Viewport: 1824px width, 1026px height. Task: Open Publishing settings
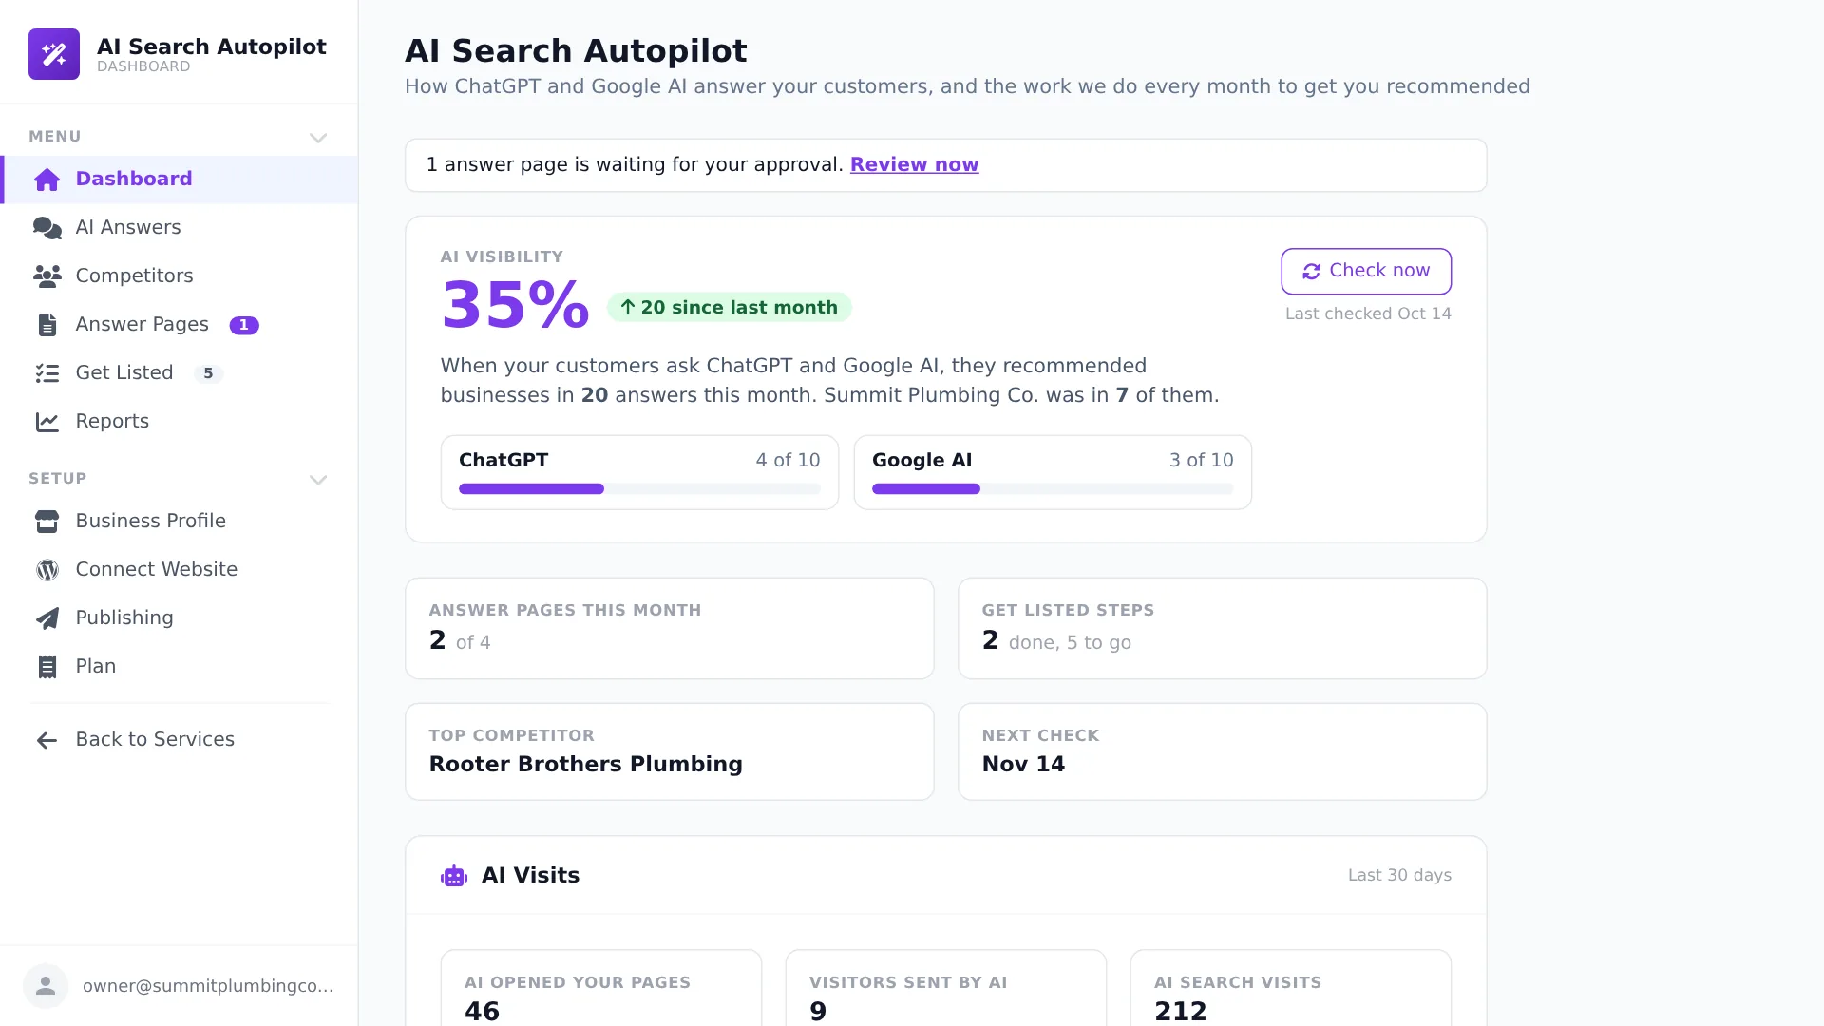point(180,618)
